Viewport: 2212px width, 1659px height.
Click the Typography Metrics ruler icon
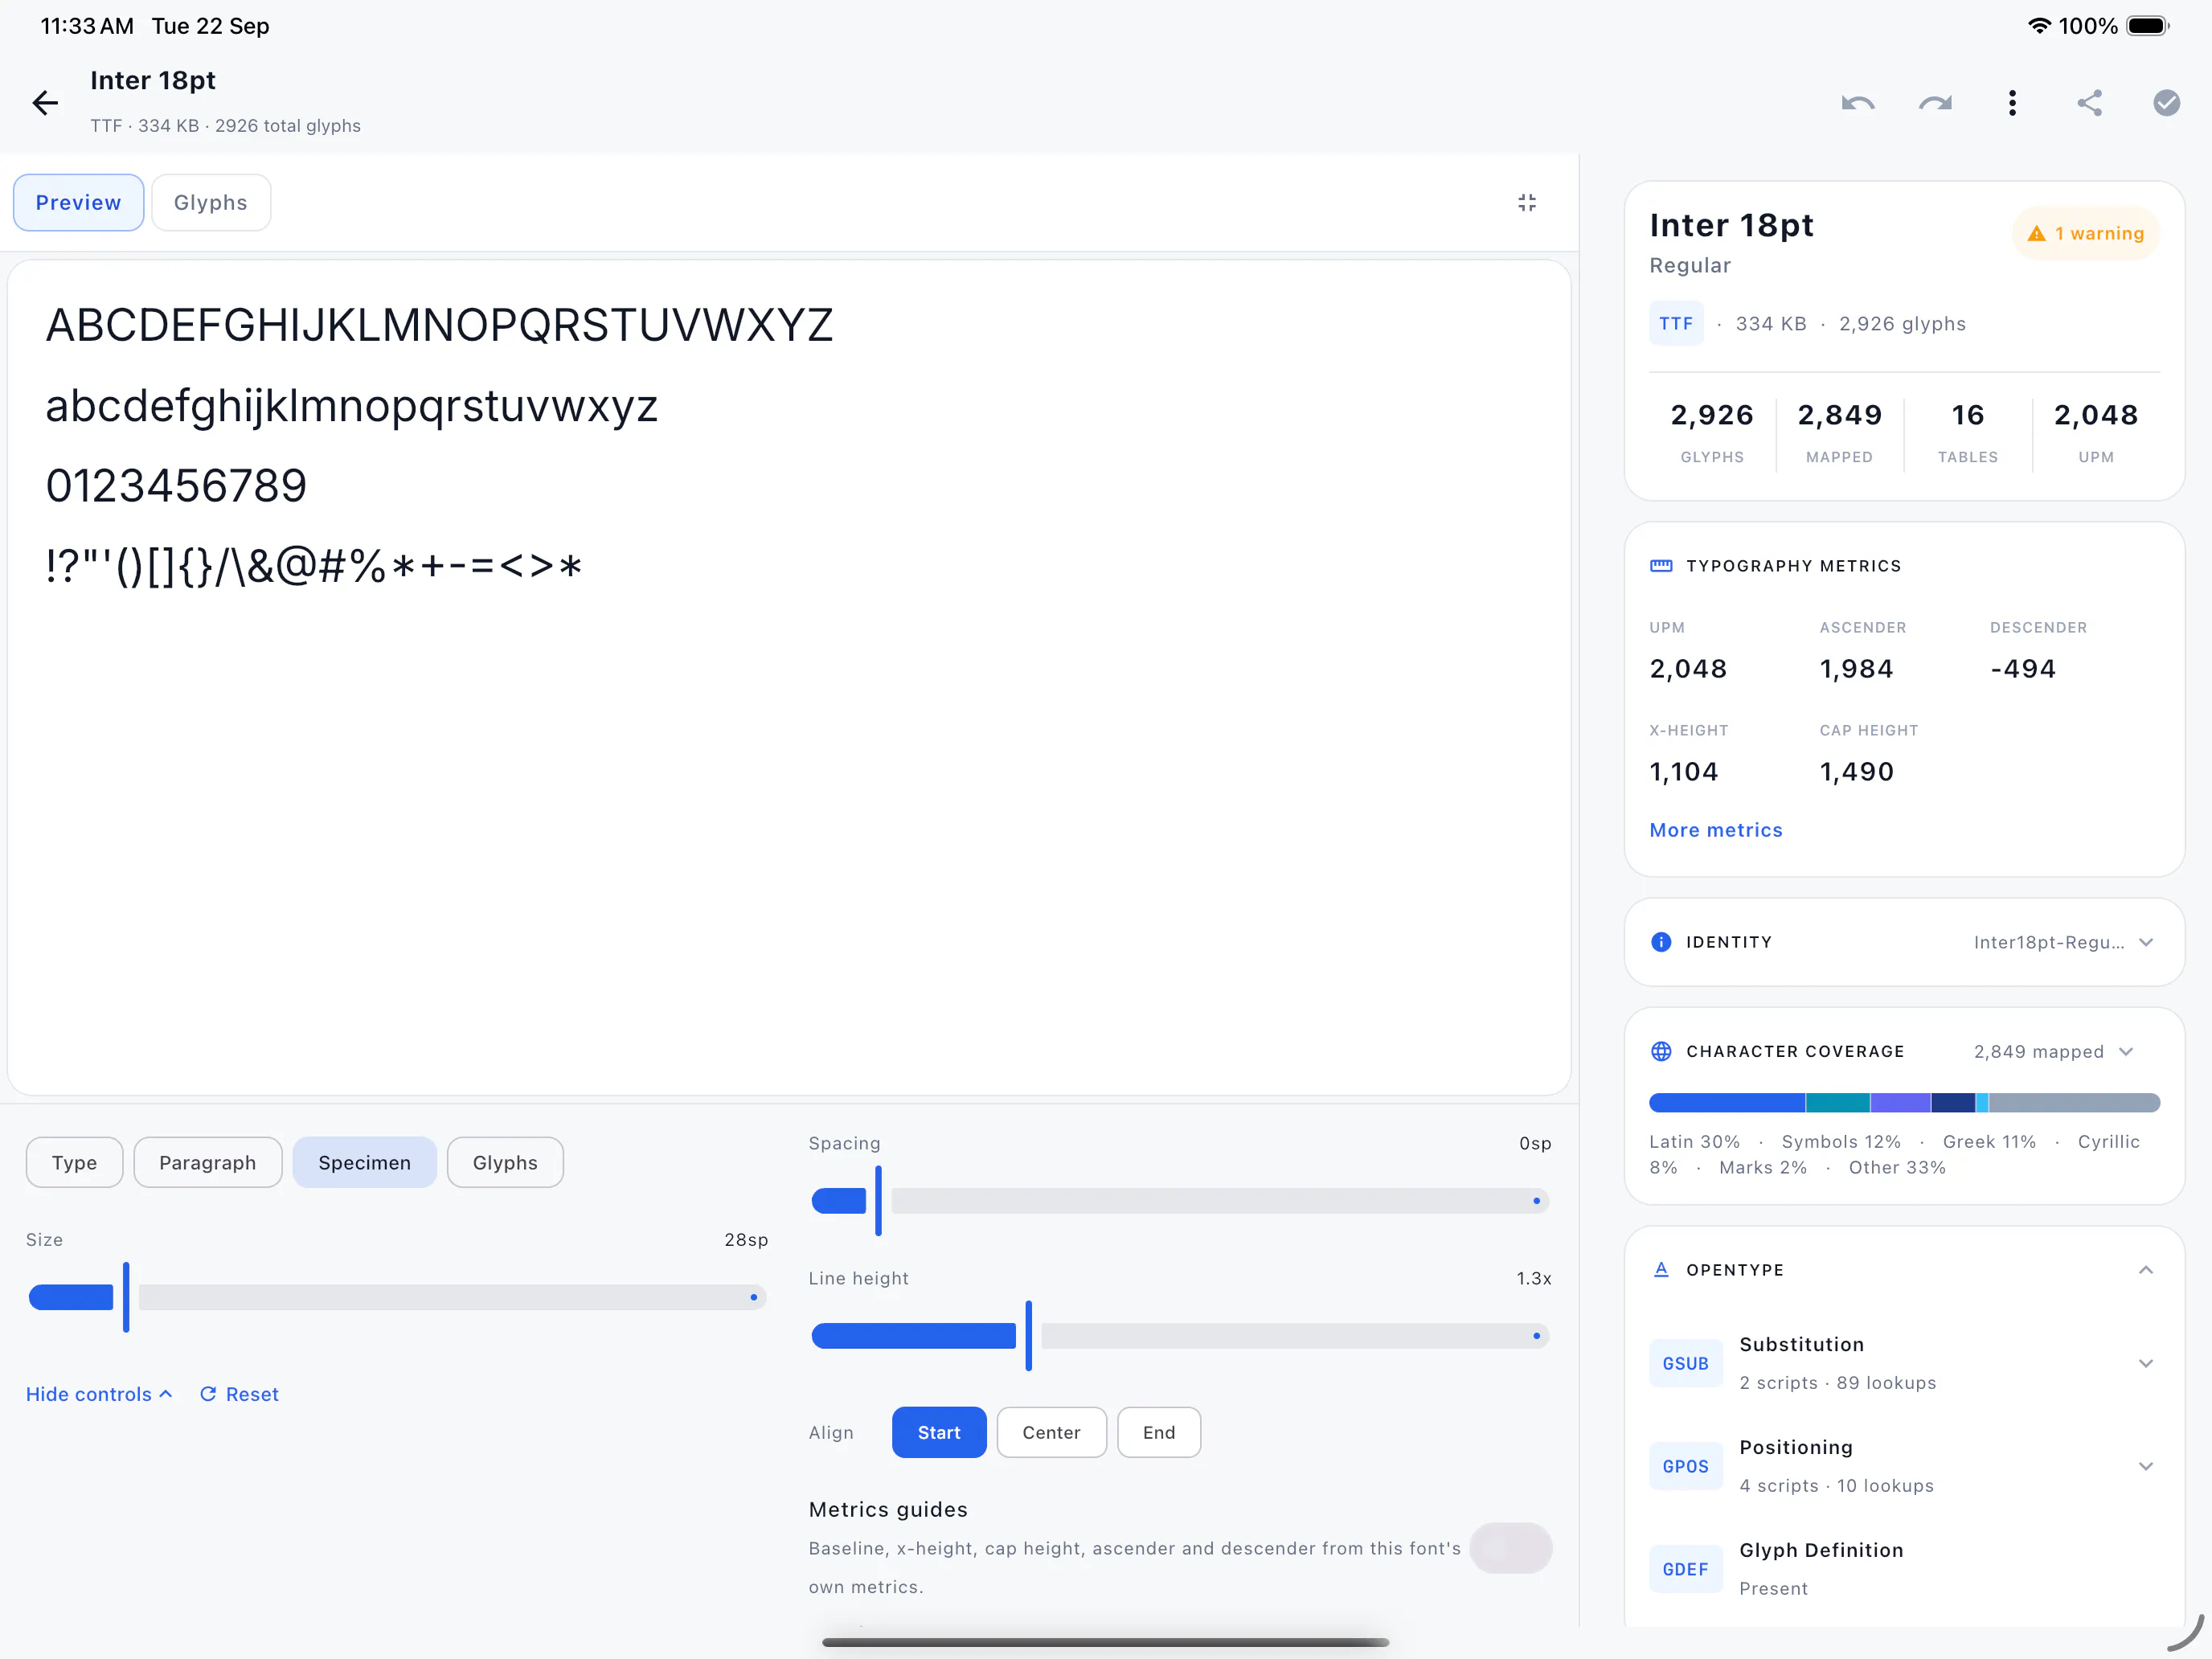[1661, 566]
